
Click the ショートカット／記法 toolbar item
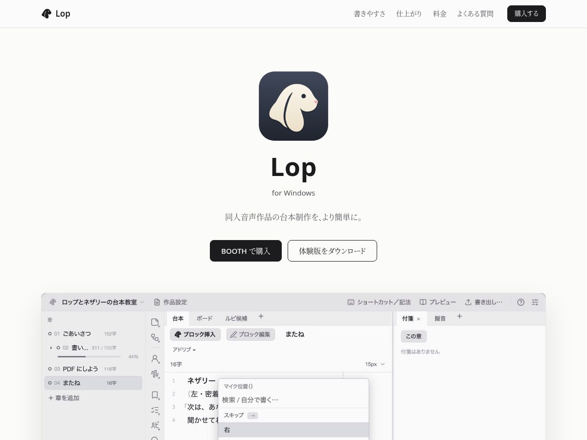379,302
